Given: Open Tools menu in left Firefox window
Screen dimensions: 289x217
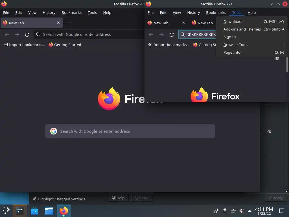Looking at the screenshot, I should (x=92, y=12).
